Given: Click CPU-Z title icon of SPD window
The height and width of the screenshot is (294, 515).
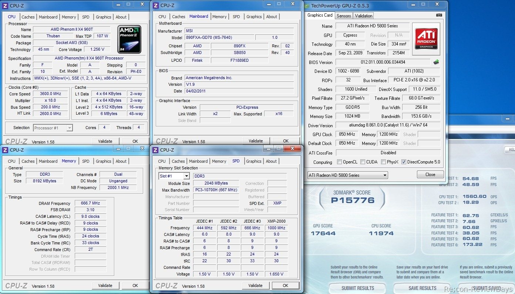Looking at the screenshot, I should click(x=155, y=150).
